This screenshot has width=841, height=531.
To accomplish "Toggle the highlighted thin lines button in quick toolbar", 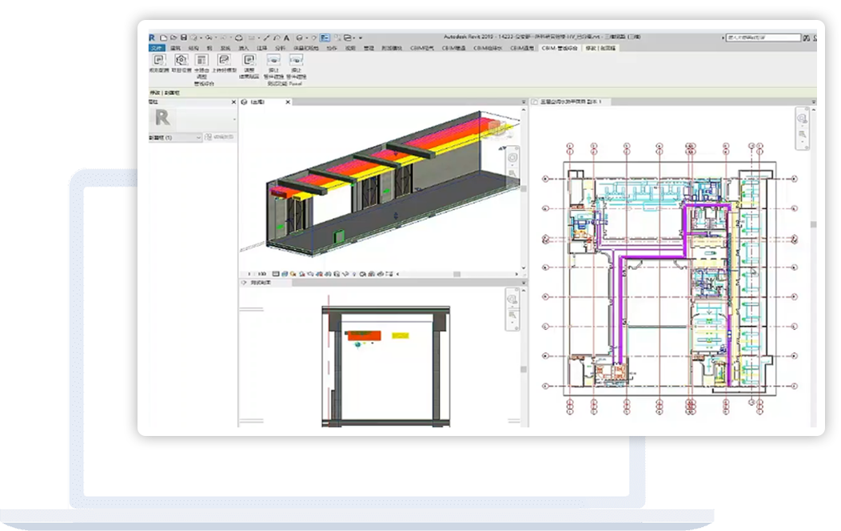I will tap(325, 38).
